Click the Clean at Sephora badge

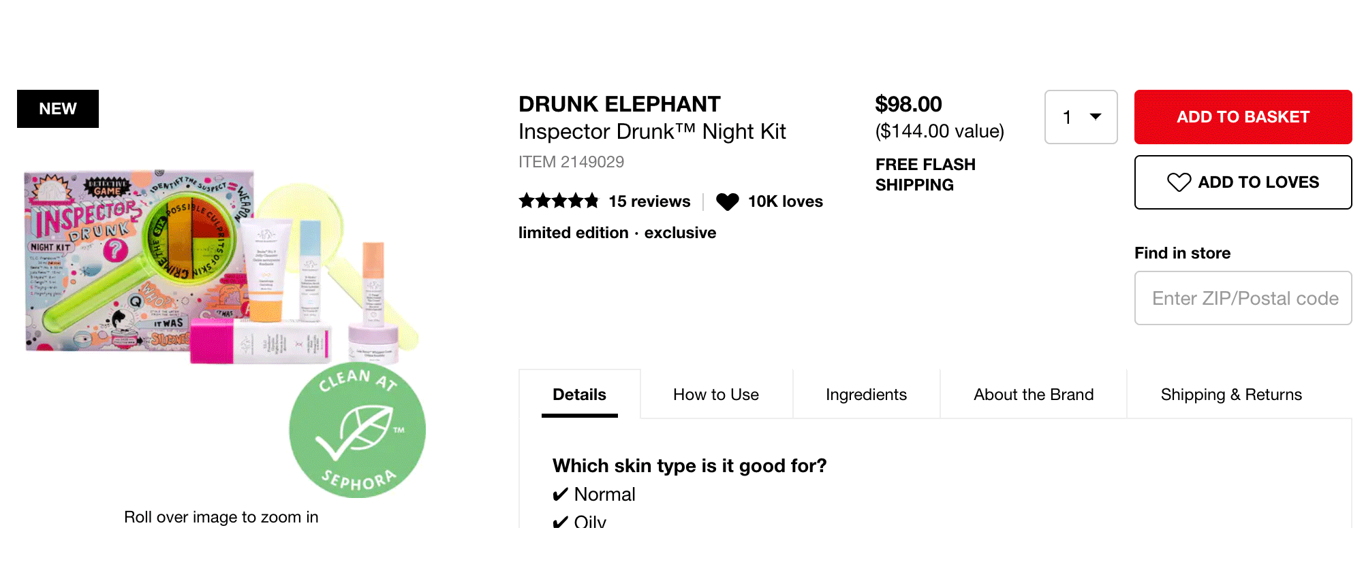tap(357, 430)
